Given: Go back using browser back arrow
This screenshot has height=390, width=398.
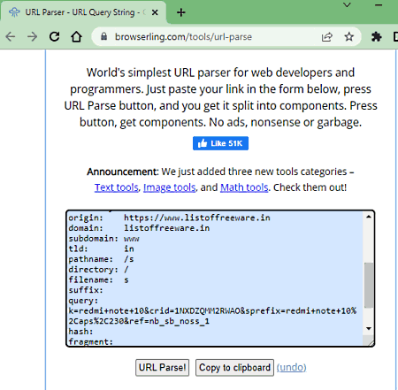Looking at the screenshot, I should pyautogui.click(x=11, y=37).
